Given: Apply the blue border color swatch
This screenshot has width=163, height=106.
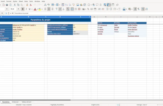Looking at the screenshot, I should pyautogui.click(x=124, y=9).
